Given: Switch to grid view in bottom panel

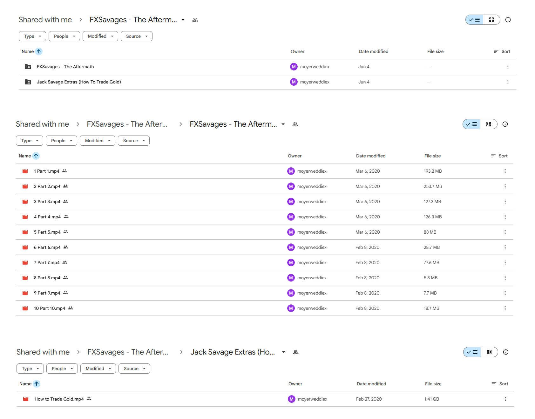Looking at the screenshot, I should (489, 352).
